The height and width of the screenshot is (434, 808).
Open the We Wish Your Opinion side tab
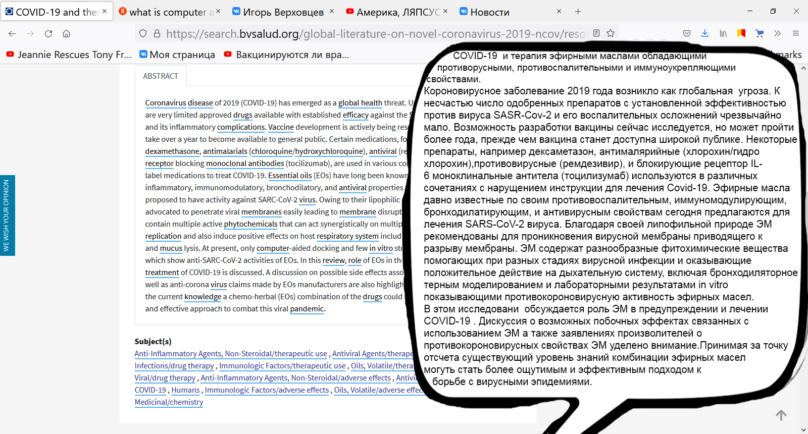(7, 215)
